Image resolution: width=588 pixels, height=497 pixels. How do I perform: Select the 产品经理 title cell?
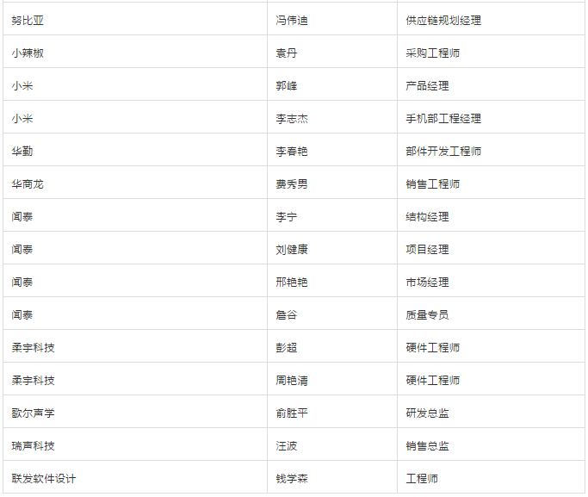coord(428,85)
